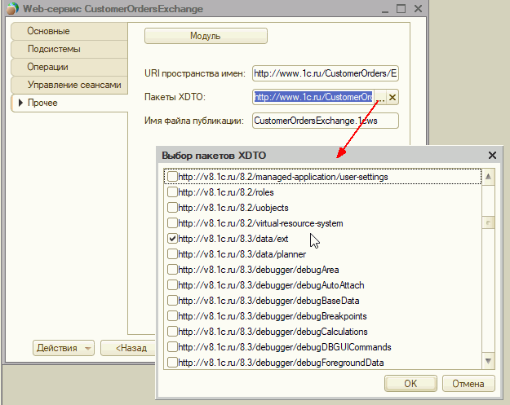Close the Web-сервис CustomerOrdersExchange window
The width and height of the screenshot is (510, 405).
[418, 8]
